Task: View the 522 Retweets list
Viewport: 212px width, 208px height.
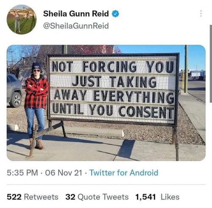Action: click(33, 197)
